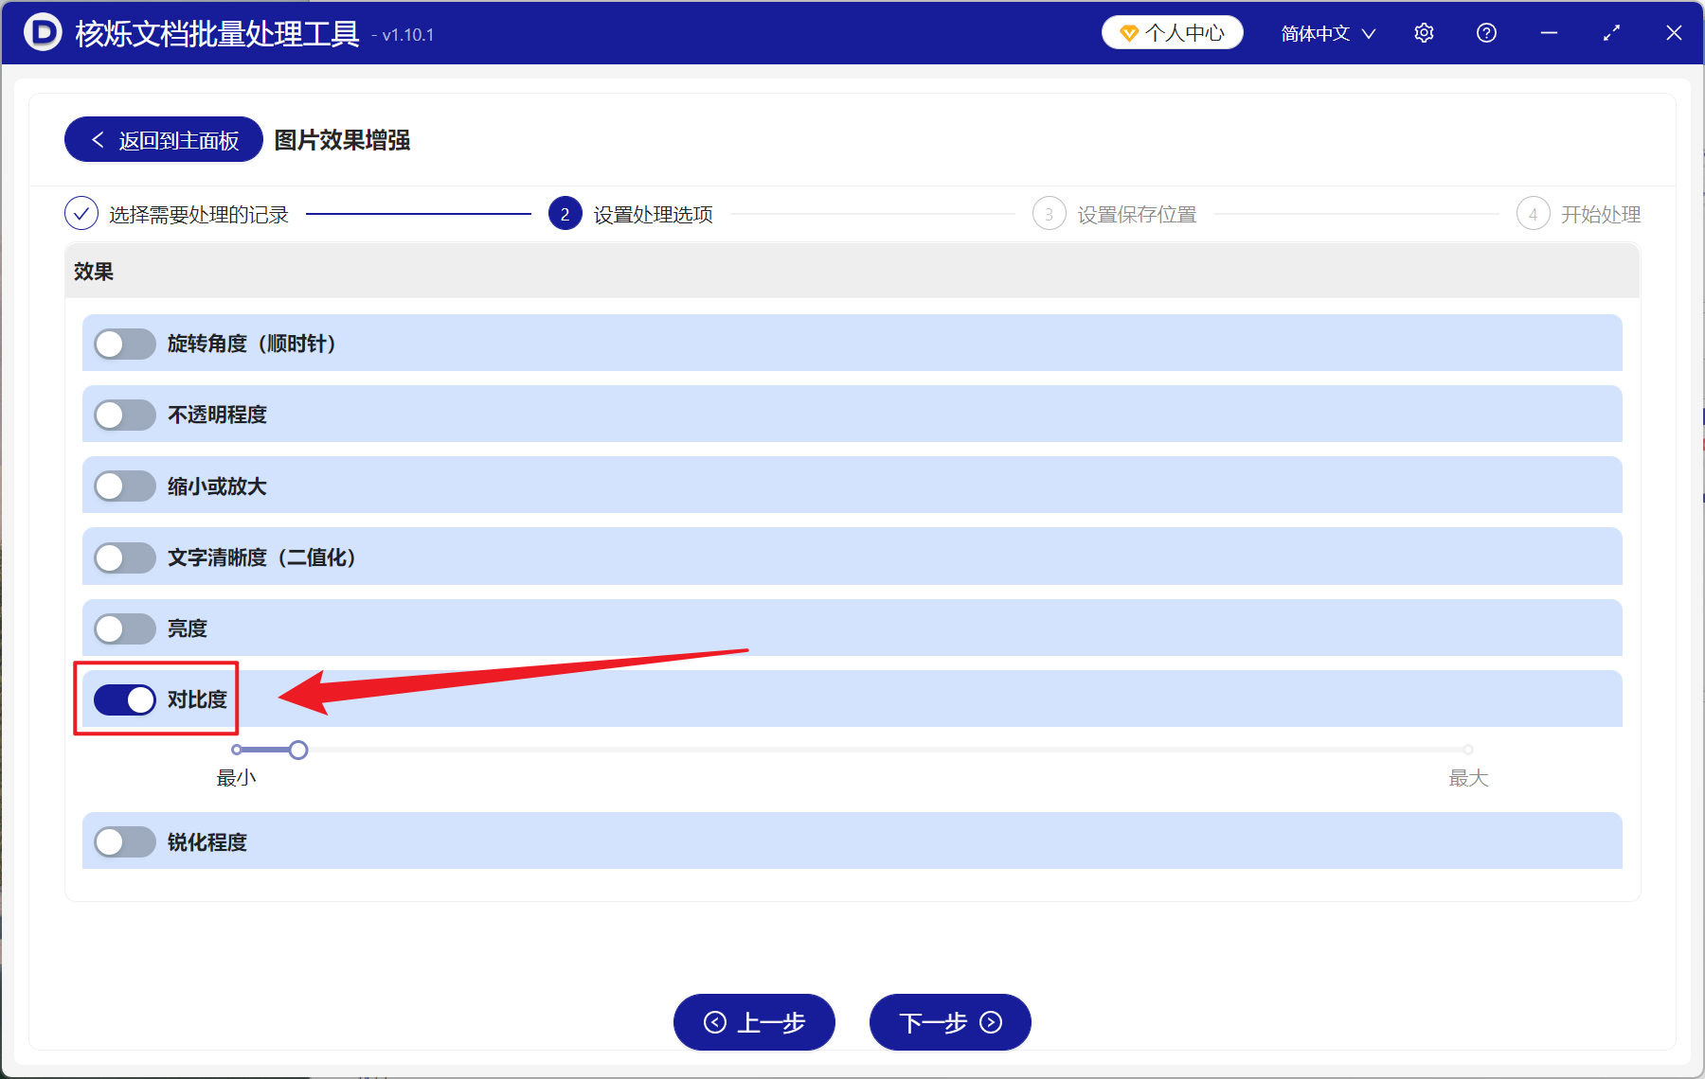Click the help question mark icon

click(1486, 32)
